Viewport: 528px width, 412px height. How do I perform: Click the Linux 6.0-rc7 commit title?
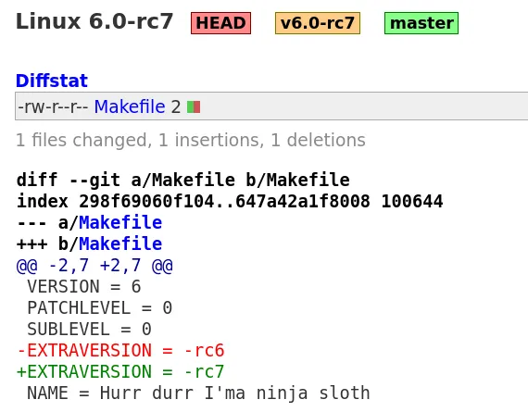[94, 21]
